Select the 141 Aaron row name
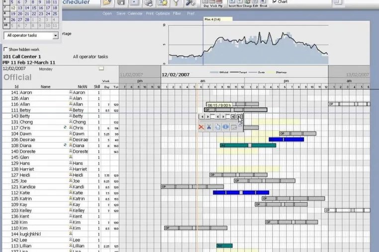 pos(26,92)
